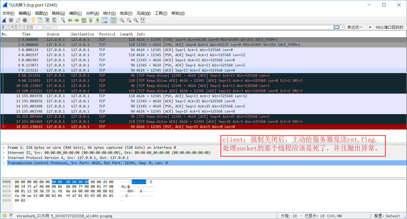Click the expert info status circle

coord(5,216)
